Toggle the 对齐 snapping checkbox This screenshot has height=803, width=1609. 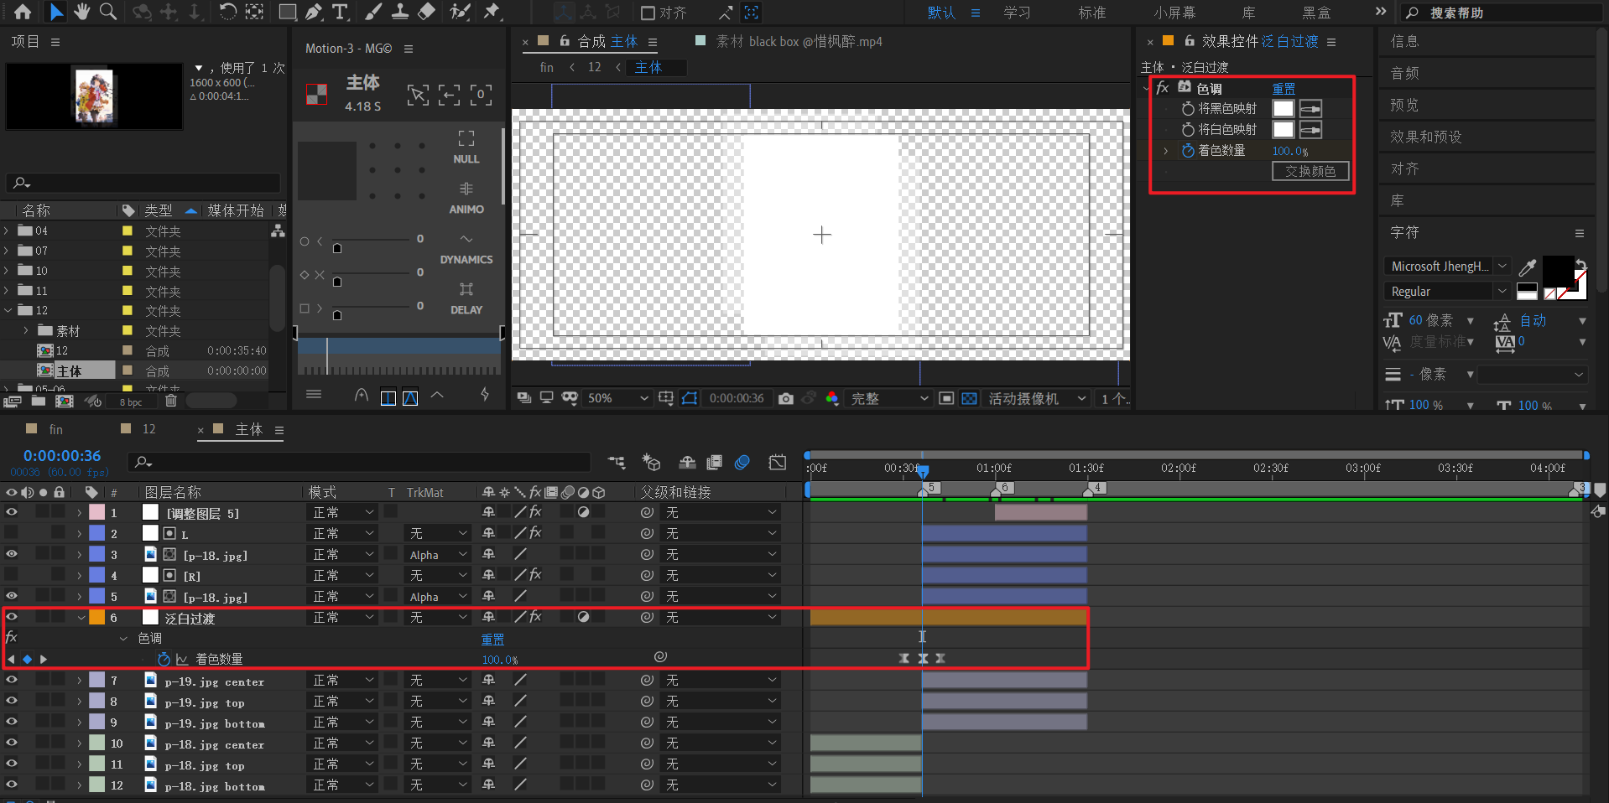click(648, 13)
